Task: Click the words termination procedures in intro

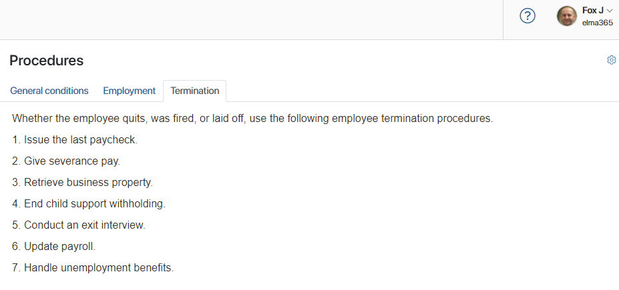Action: [437, 118]
